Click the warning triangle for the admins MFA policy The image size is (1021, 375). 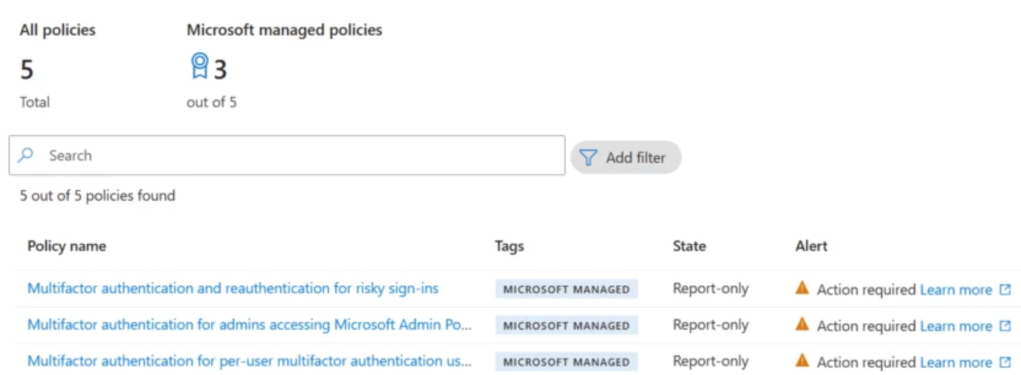pyautogui.click(x=802, y=325)
